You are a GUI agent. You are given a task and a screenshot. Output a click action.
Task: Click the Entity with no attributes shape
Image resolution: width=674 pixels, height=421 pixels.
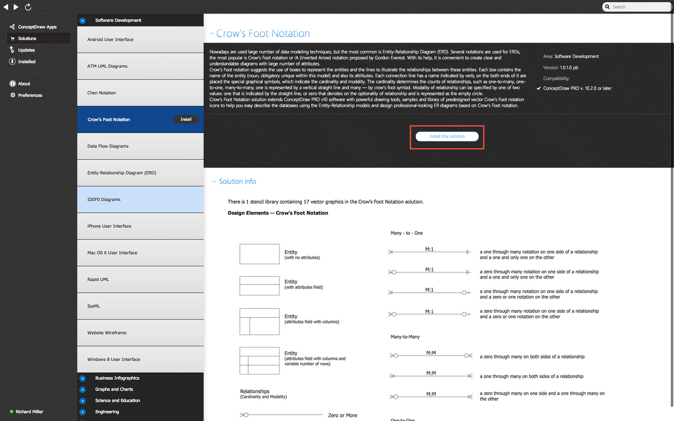click(x=259, y=254)
